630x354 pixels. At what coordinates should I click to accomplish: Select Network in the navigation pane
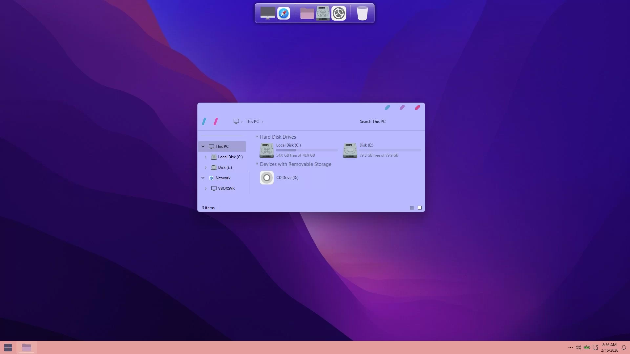coord(223,178)
